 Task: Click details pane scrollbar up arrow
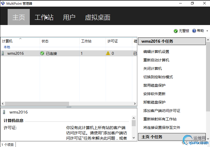tap(134, 118)
